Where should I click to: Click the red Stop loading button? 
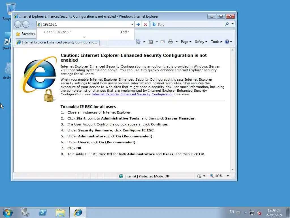[x=145, y=24]
